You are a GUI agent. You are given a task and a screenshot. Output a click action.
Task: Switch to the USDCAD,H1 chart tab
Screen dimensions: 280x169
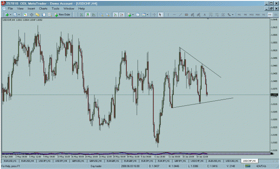point(232,161)
